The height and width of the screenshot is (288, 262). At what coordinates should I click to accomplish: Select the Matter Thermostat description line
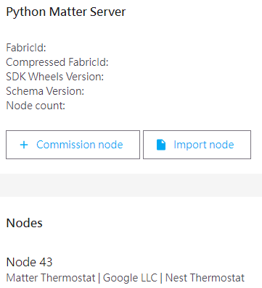pyautogui.click(x=126, y=278)
